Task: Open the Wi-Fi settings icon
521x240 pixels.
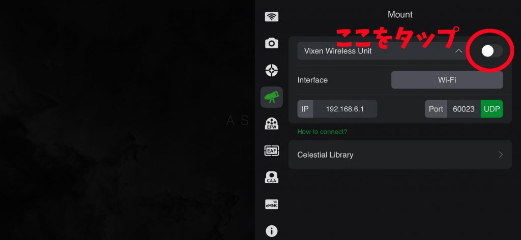Action: tap(272, 17)
